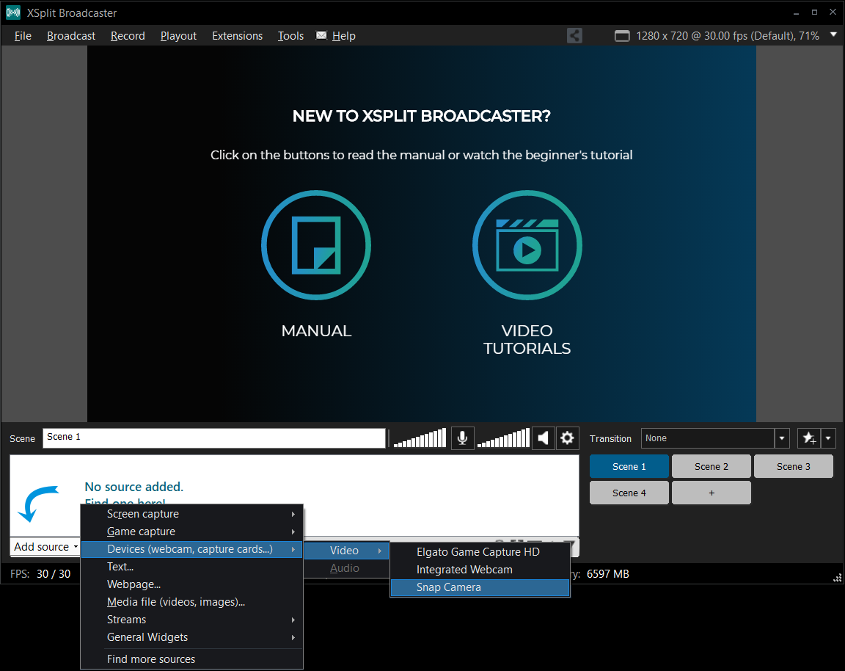The image size is (845, 671).
Task: Select Elgato Game Capture HD device
Action: click(x=480, y=552)
